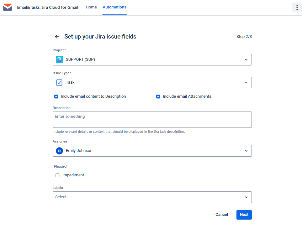Click the Set up your Jira issue fields heading
302x234 pixels.
pos(100,37)
